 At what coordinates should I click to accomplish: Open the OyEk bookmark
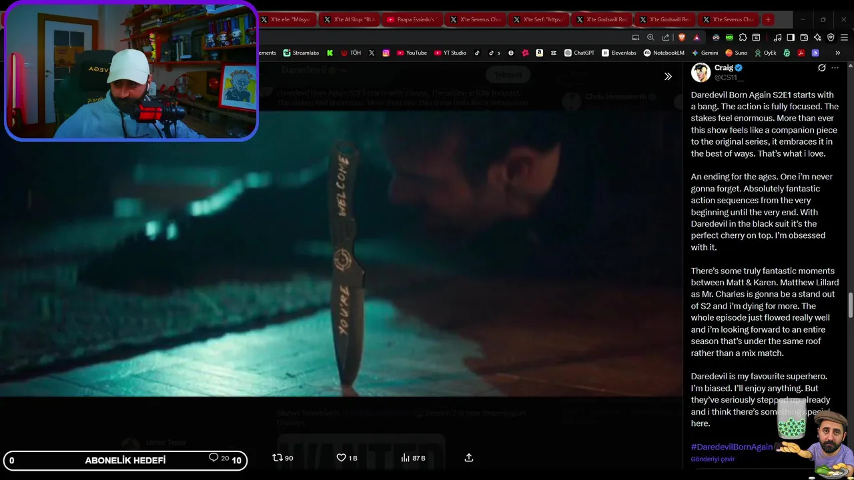(x=765, y=53)
